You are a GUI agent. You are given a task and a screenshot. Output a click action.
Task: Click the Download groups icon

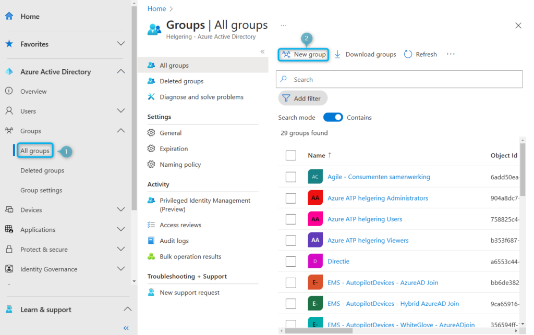[x=337, y=54]
